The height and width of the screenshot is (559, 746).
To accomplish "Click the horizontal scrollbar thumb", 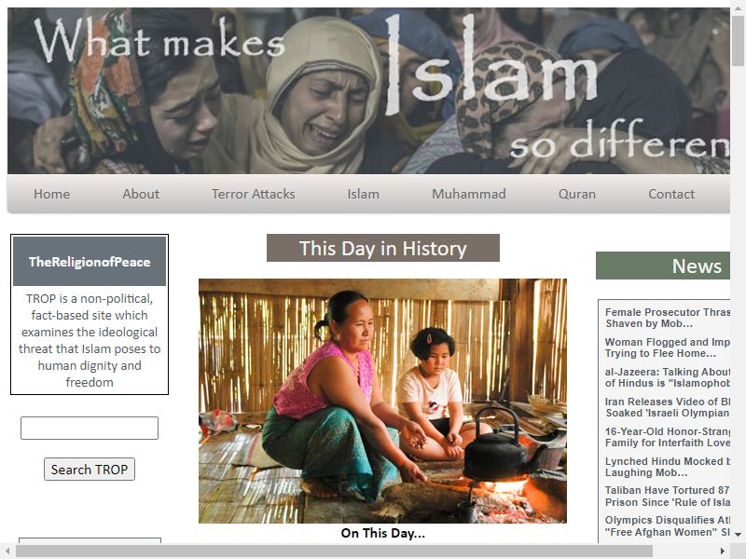I will (335, 551).
